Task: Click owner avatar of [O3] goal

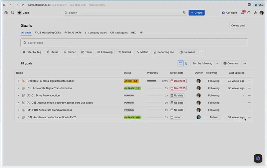Action: point(198,117)
